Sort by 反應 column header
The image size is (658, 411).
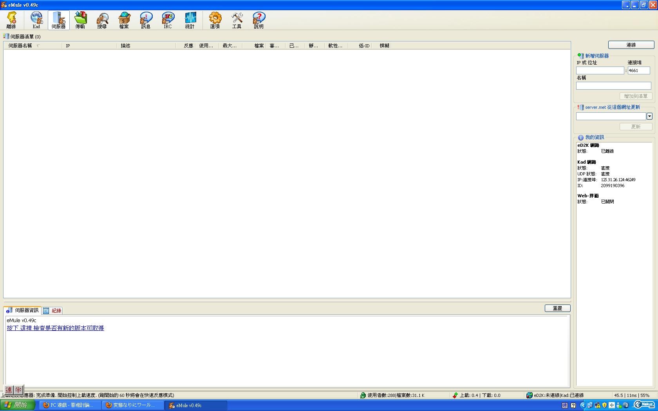pos(185,46)
